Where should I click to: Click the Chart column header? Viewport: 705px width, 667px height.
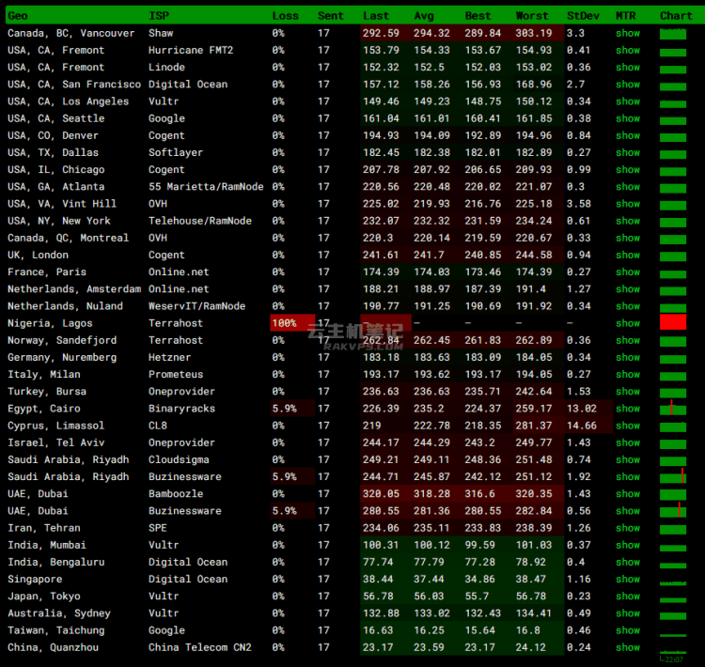coord(676,16)
